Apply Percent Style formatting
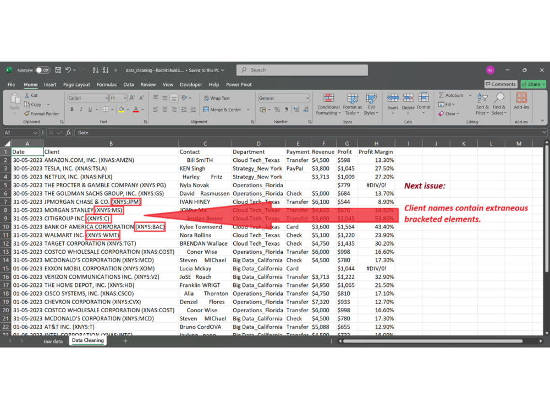550x413 pixels. point(277,110)
